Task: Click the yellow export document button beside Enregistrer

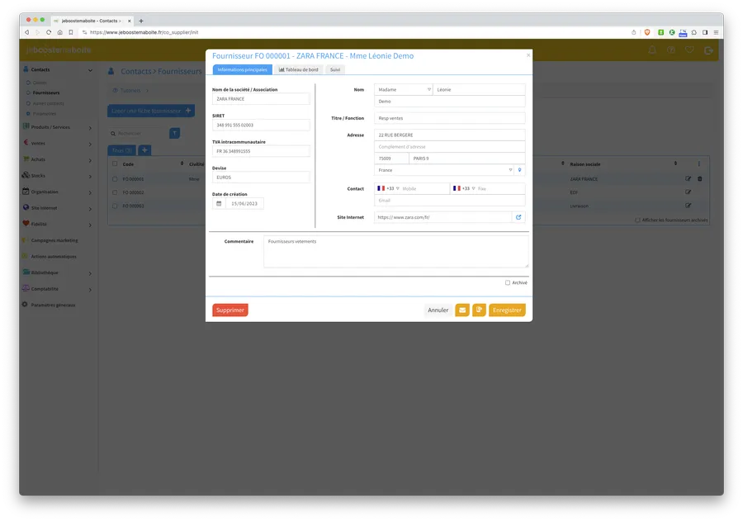Action: click(479, 310)
